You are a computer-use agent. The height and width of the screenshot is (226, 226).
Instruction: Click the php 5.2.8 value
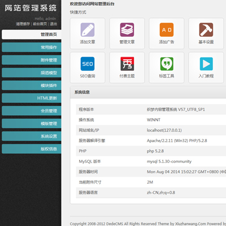pos(155,151)
